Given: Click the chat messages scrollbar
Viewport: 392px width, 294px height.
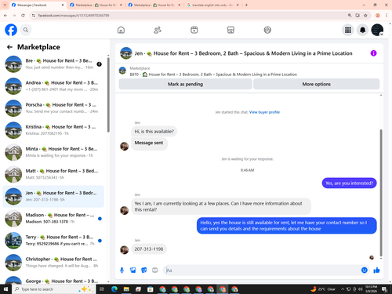Looking at the screenshot, I should click(381, 193).
